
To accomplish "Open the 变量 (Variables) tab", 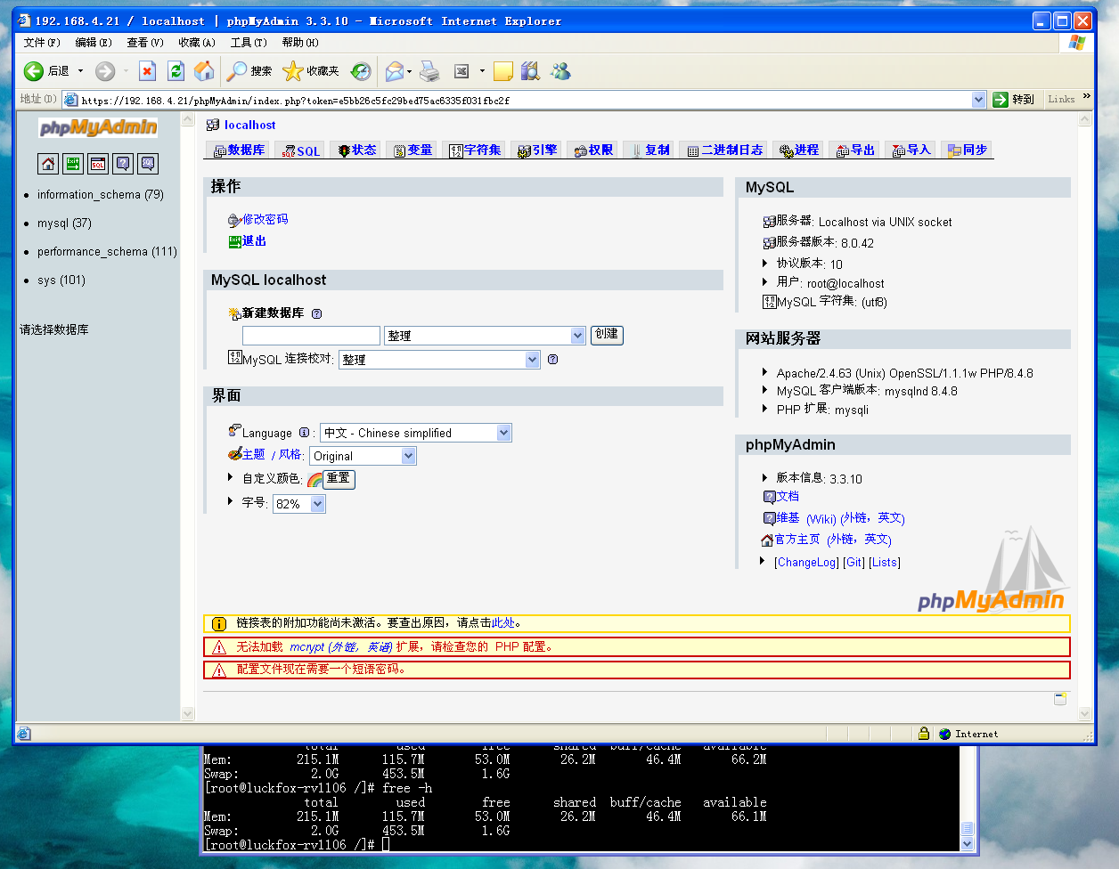I will 413,150.
